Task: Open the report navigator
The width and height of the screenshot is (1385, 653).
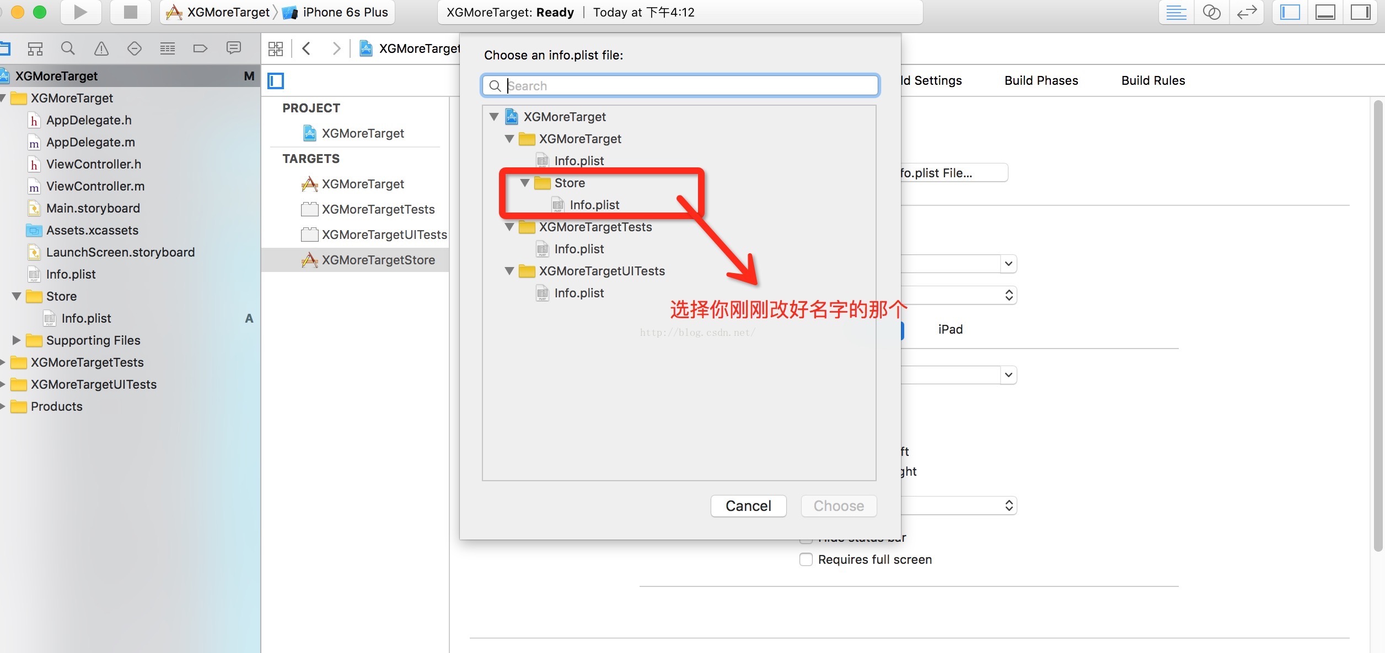Action: click(234, 48)
